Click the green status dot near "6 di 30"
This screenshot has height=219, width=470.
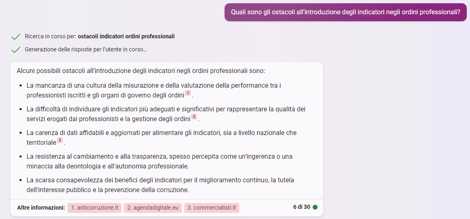coord(315,207)
